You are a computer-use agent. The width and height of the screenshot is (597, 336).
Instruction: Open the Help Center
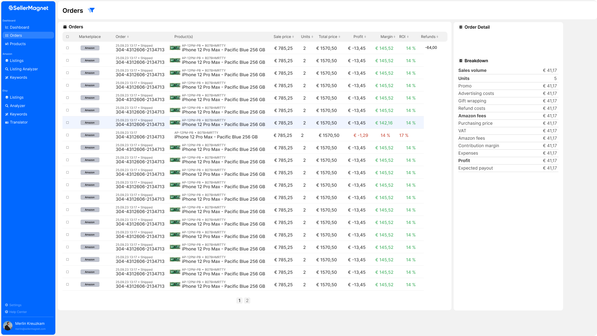click(x=18, y=312)
